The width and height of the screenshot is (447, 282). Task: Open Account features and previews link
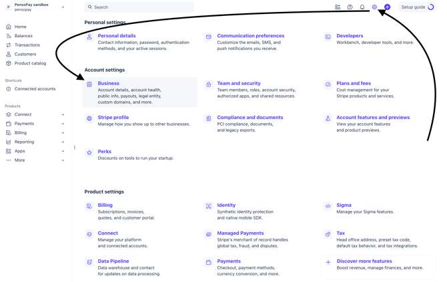[373, 118]
